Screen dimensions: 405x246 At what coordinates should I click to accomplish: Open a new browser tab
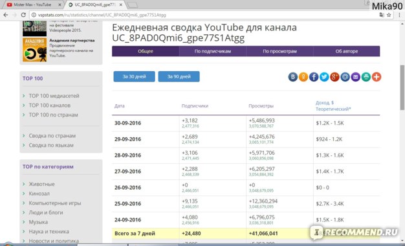tap(133, 5)
